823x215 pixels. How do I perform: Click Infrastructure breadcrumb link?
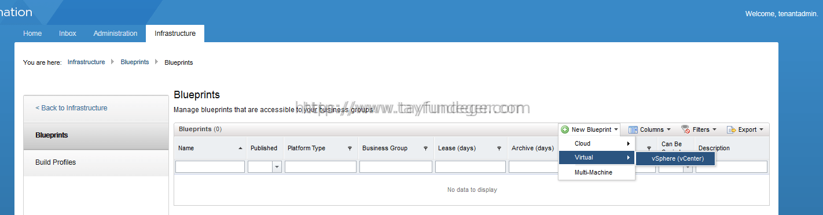[x=86, y=62]
